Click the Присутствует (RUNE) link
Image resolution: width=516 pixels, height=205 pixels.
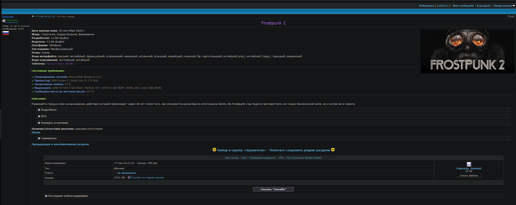[x=60, y=64]
